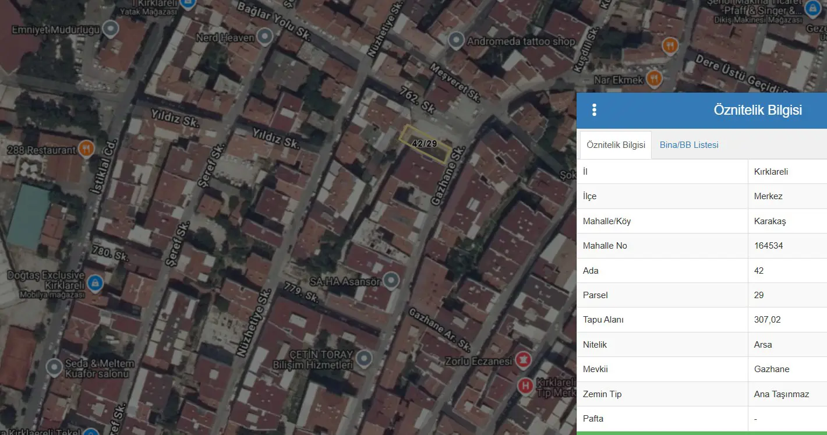Click the Pafta row label
The image size is (827, 435).
[593, 419]
